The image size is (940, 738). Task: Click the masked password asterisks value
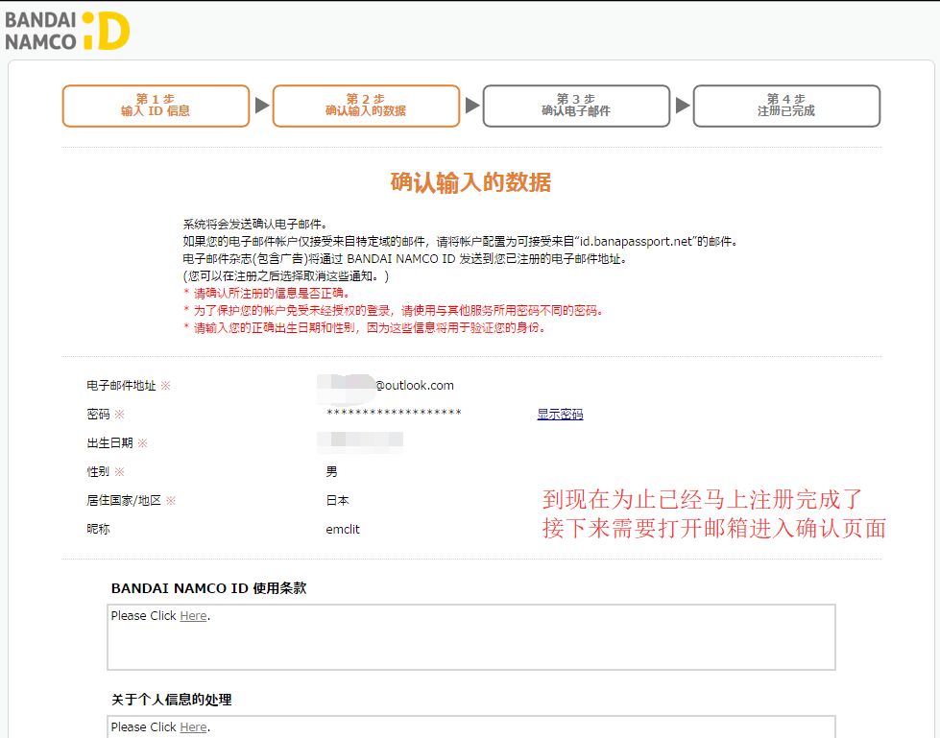(x=394, y=414)
